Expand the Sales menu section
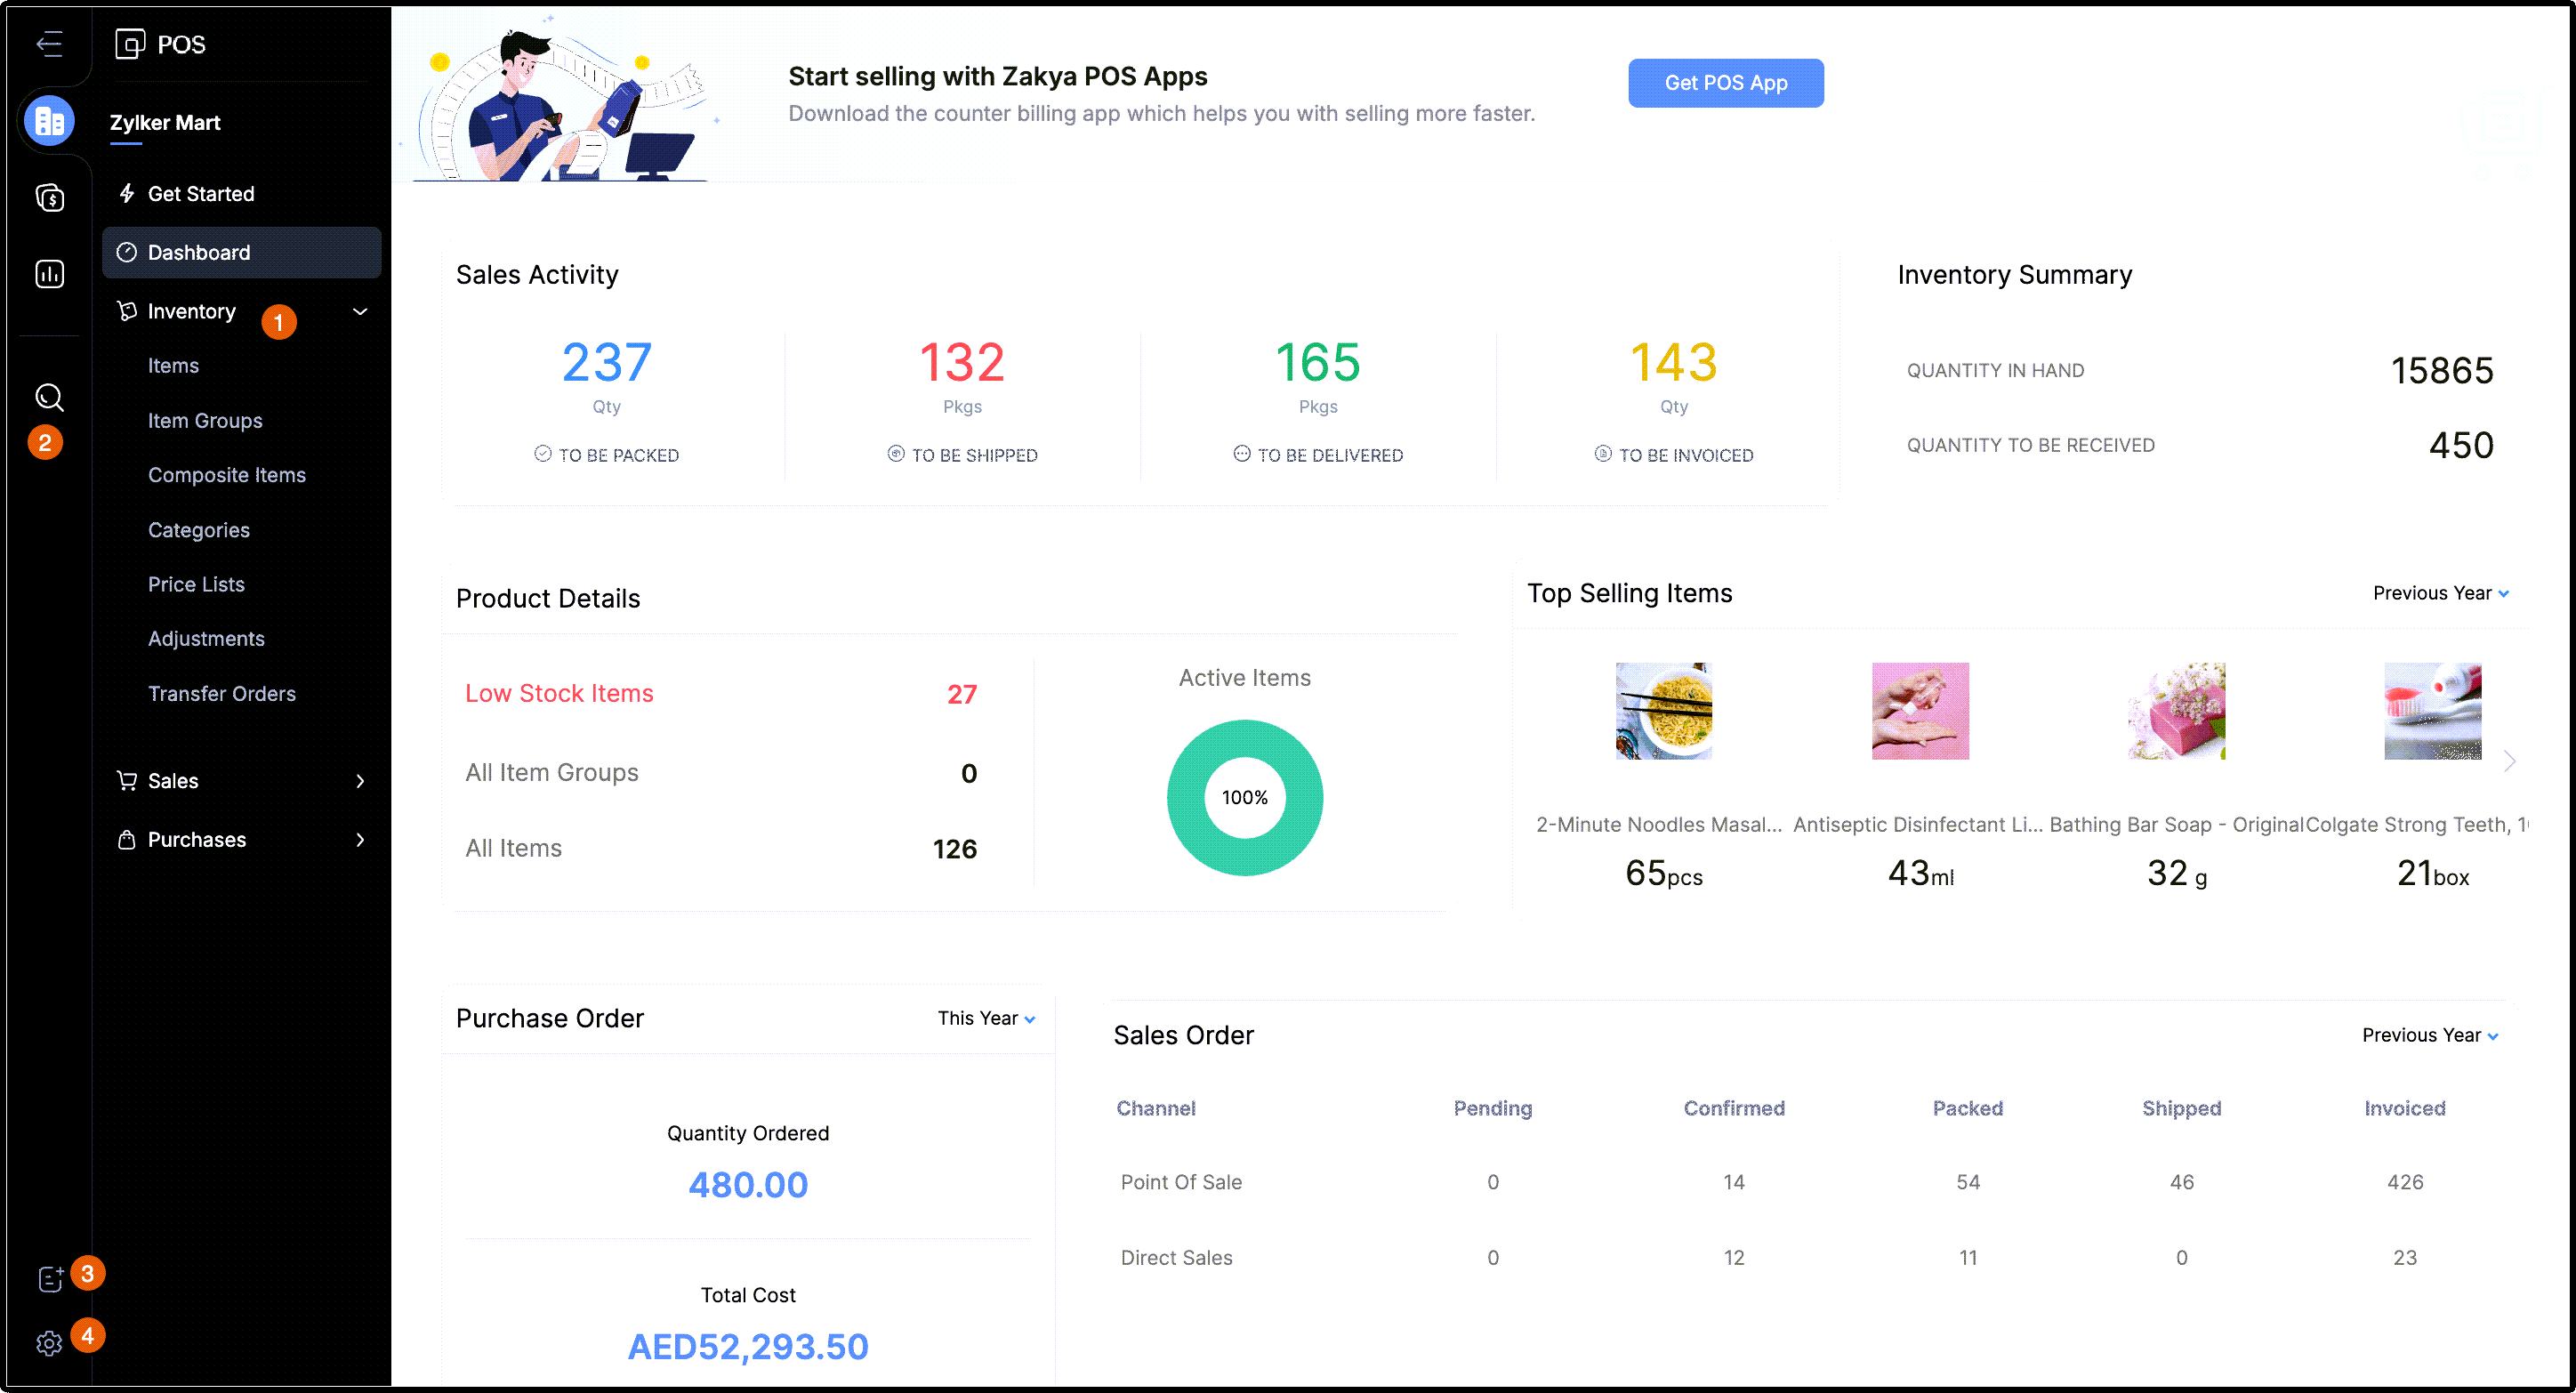 click(360, 781)
